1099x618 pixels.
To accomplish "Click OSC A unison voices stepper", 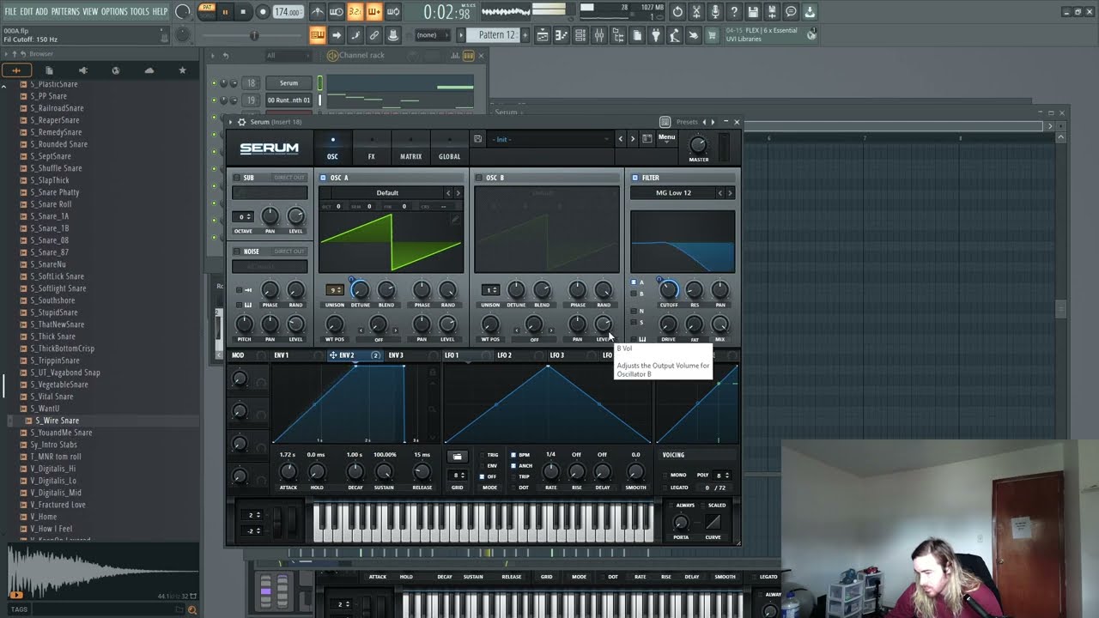I will click(x=334, y=290).
